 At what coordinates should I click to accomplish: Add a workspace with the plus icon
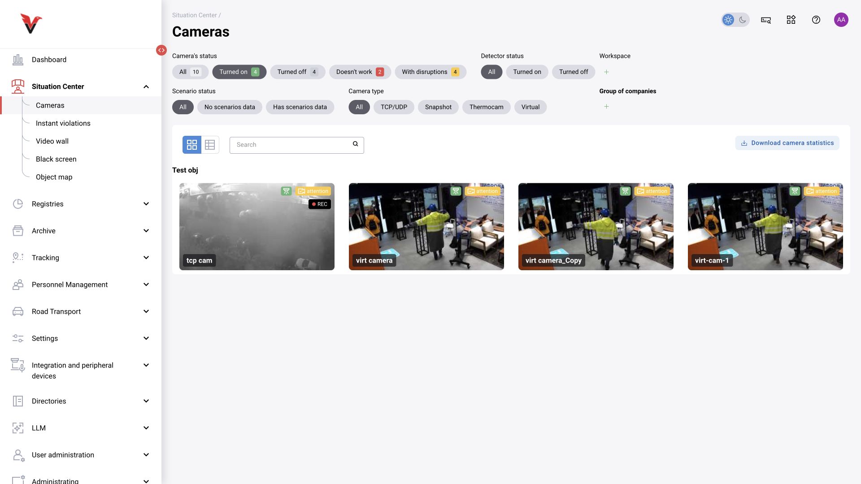pyautogui.click(x=606, y=72)
